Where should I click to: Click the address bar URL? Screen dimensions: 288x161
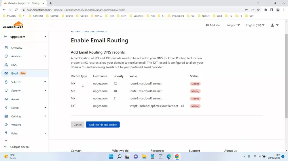(76, 10)
